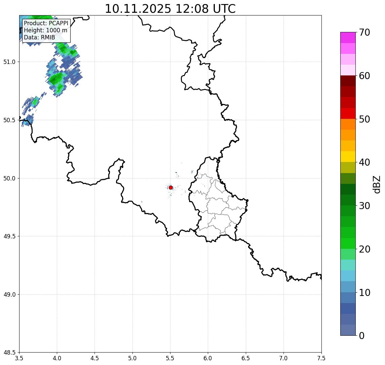Click the latitude axis label 50.0
This screenshot has height=365, width=385.
9,178
